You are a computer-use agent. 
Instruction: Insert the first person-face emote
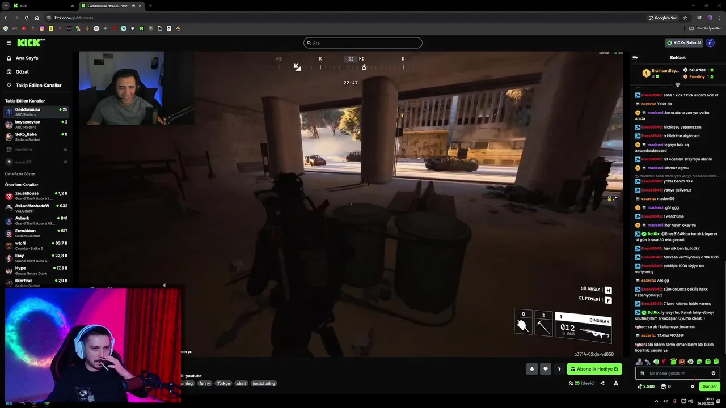click(639, 362)
